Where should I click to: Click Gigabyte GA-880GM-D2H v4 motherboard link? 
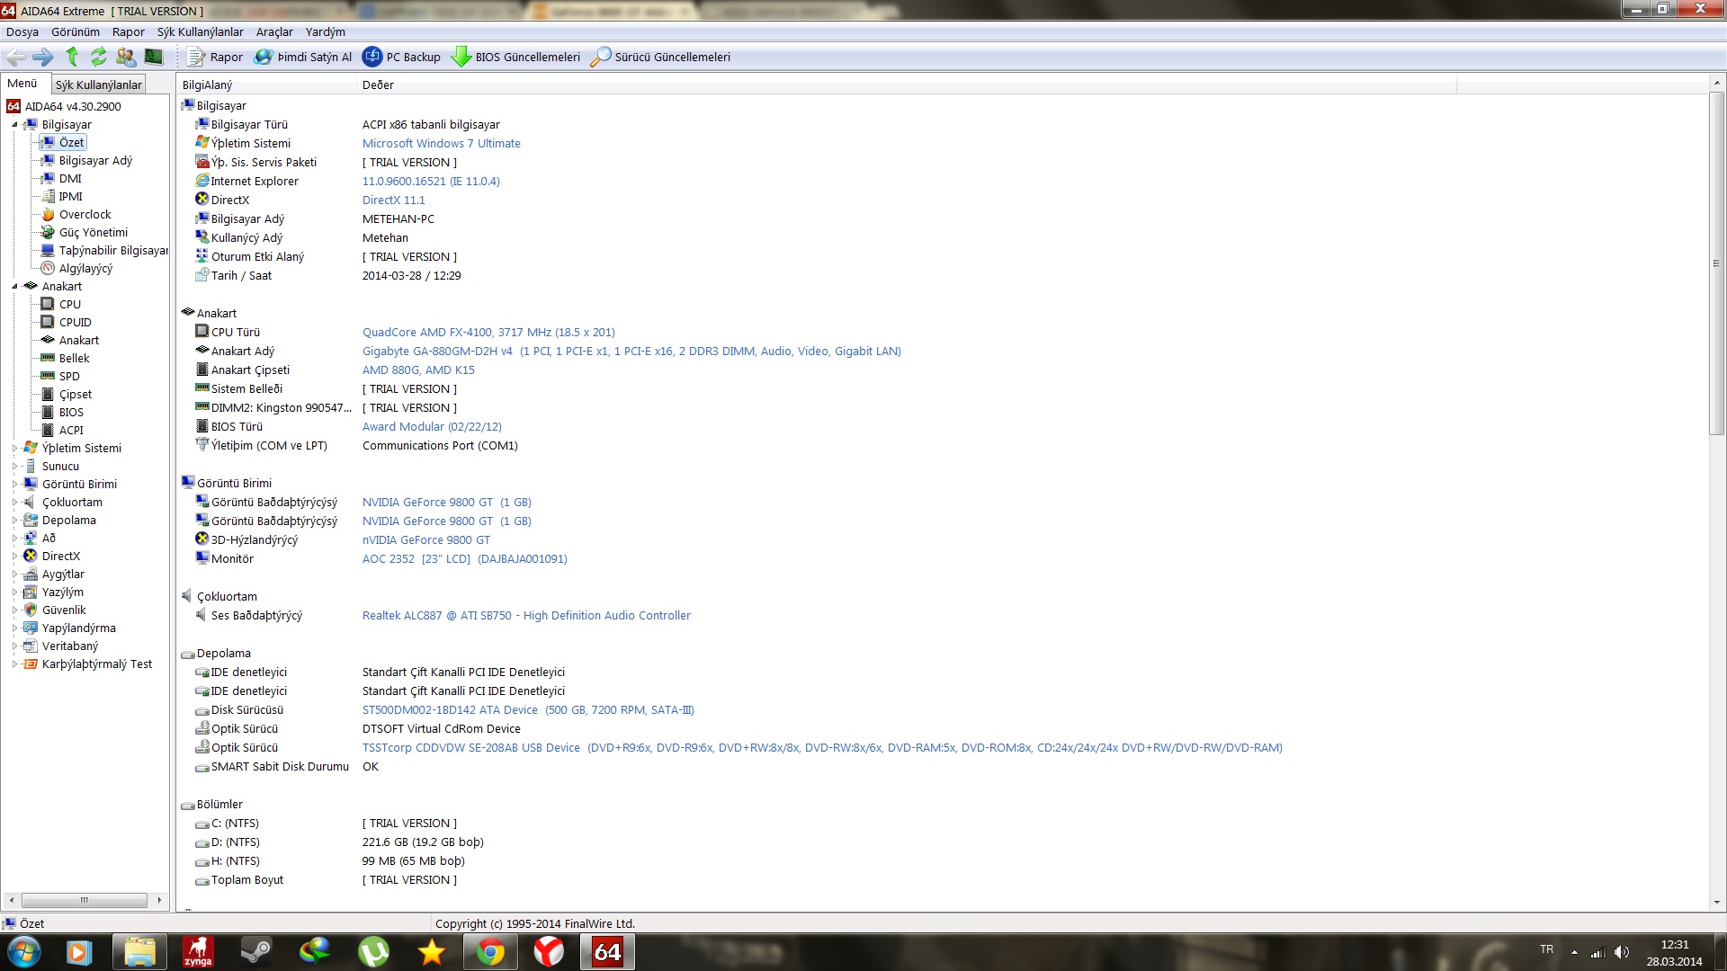point(631,351)
